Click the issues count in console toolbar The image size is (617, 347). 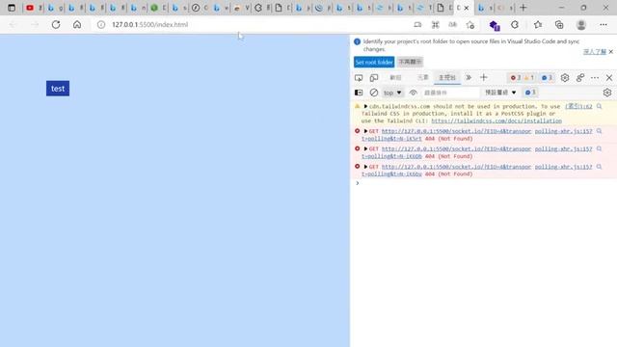[530, 93]
